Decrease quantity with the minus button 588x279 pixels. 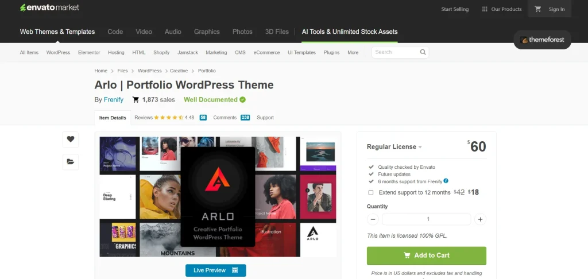click(x=373, y=219)
